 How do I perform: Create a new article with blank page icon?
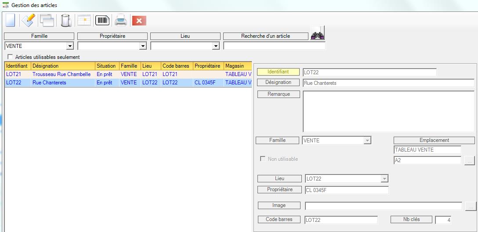11,20
